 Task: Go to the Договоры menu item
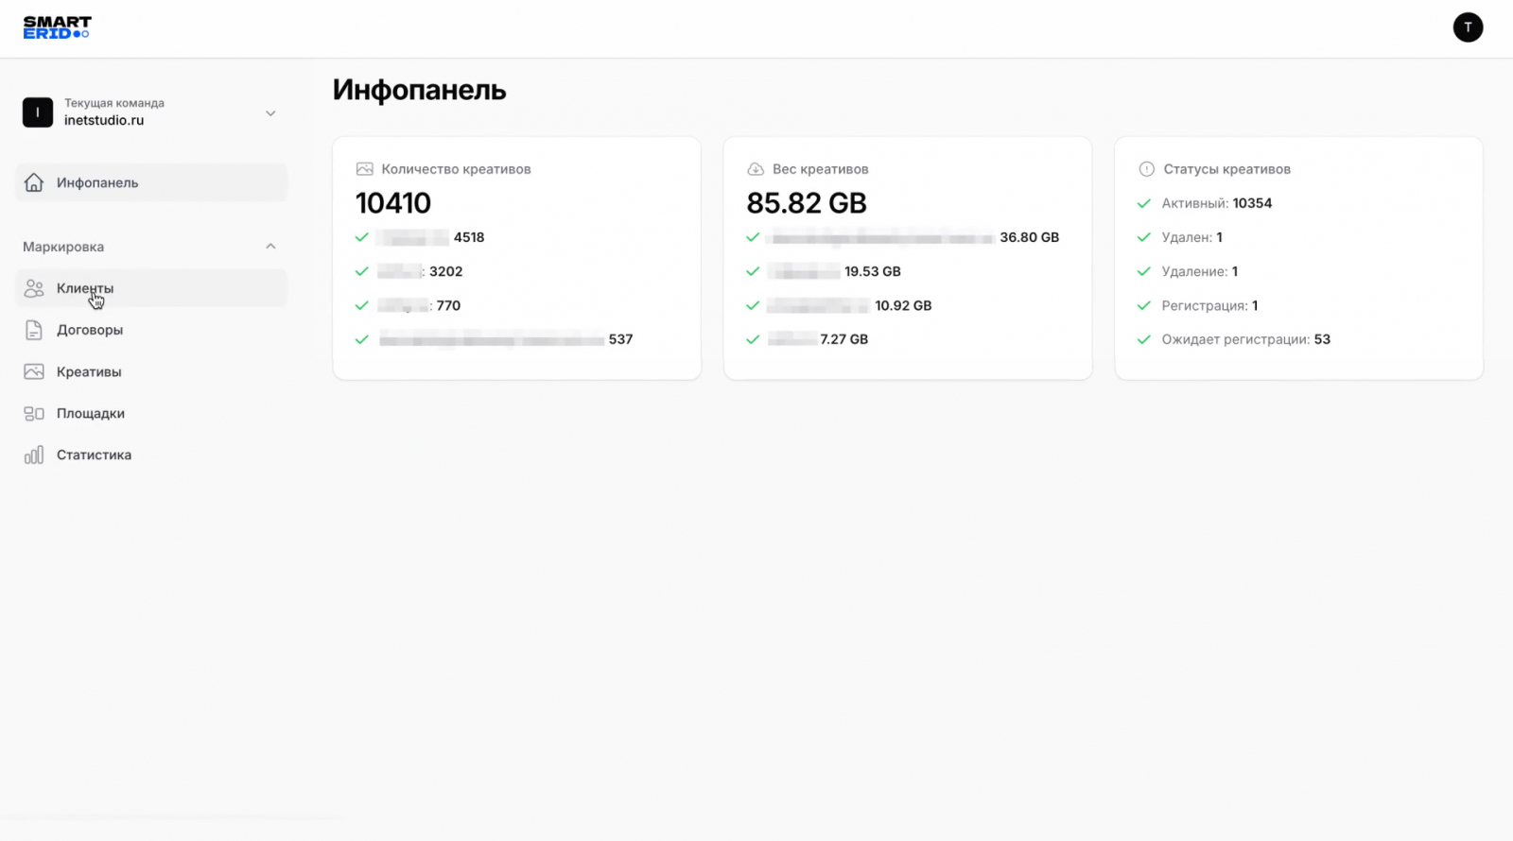coord(90,330)
